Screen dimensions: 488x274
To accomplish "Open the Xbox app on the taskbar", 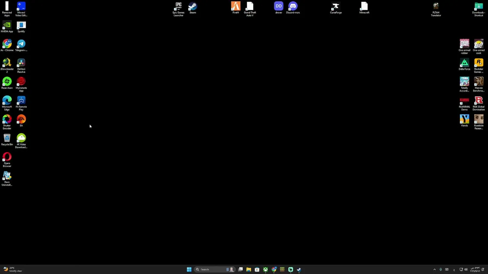I will pyautogui.click(x=265, y=269).
